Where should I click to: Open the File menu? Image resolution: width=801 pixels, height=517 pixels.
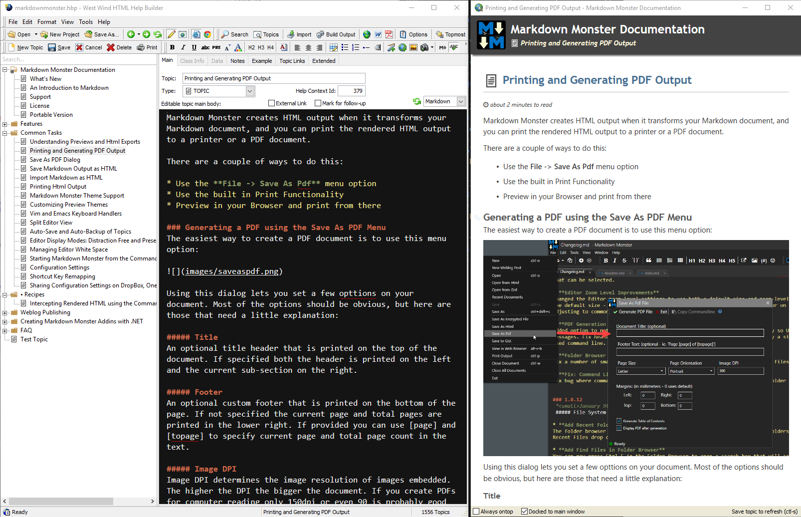click(x=13, y=22)
